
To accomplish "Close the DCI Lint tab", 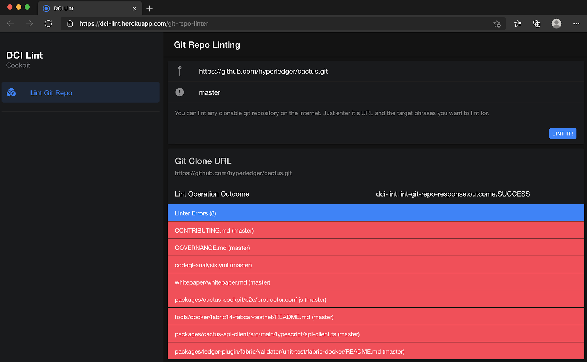I will click(135, 8).
